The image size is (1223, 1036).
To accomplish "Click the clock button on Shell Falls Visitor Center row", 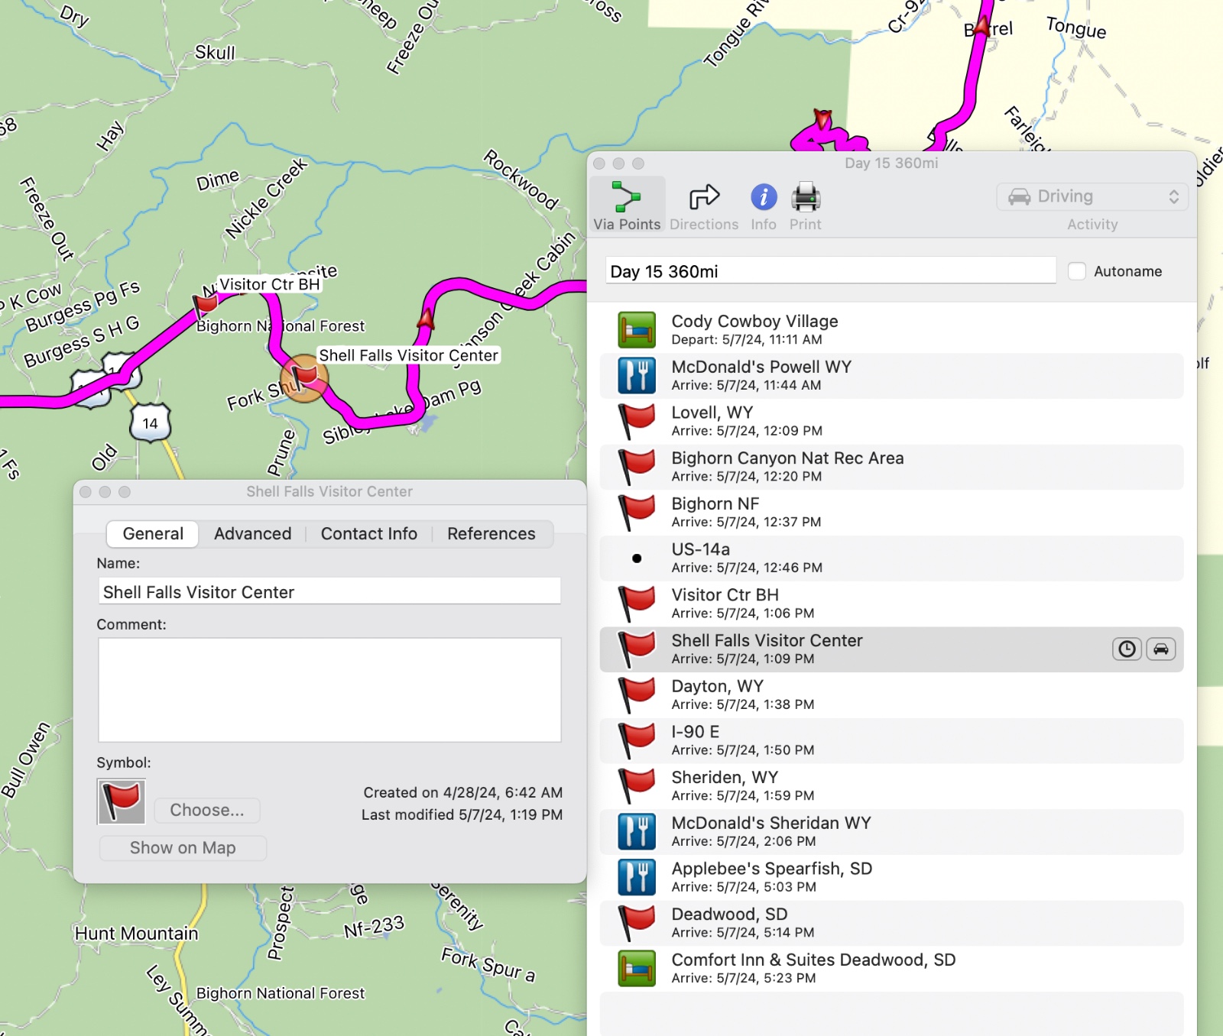I will point(1127,649).
